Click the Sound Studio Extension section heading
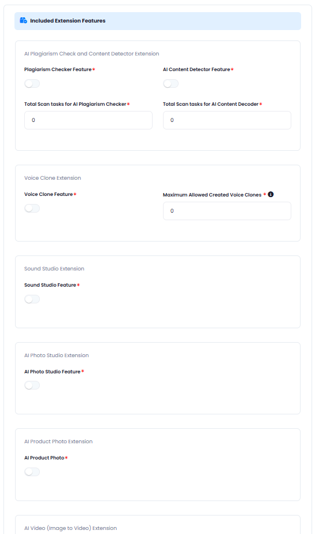The height and width of the screenshot is (534, 315). [54, 269]
